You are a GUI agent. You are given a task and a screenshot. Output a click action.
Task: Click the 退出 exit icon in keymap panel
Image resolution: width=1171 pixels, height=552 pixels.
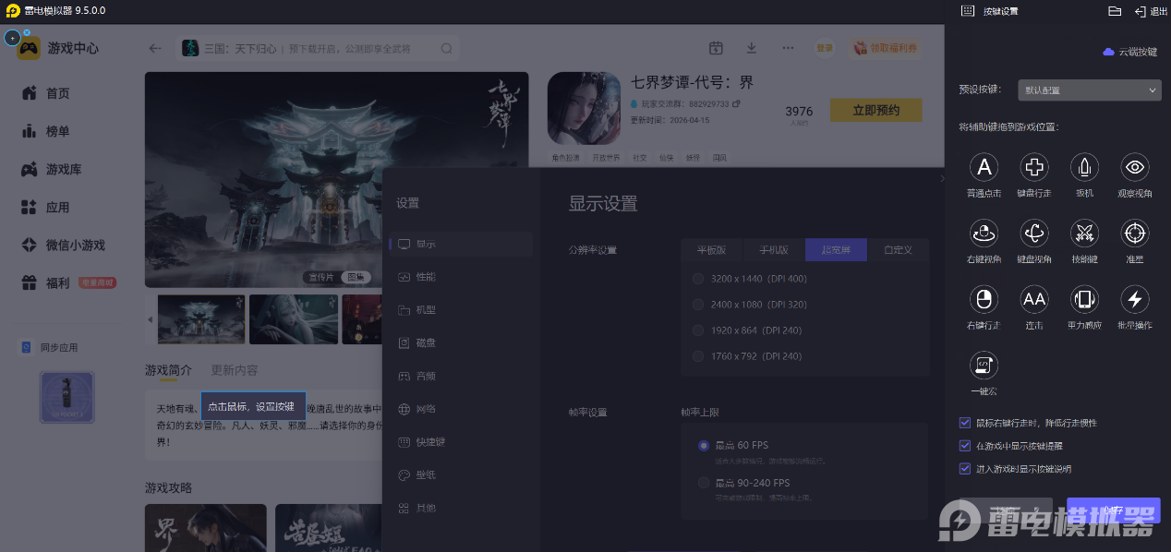pos(1140,11)
